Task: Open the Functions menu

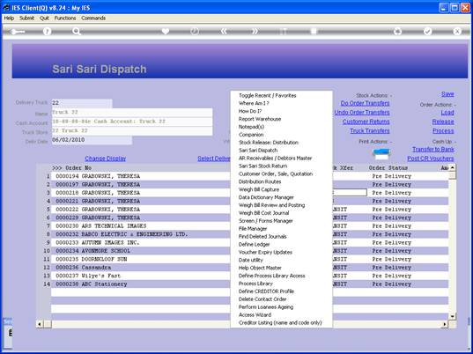Action: pyautogui.click(x=65, y=18)
